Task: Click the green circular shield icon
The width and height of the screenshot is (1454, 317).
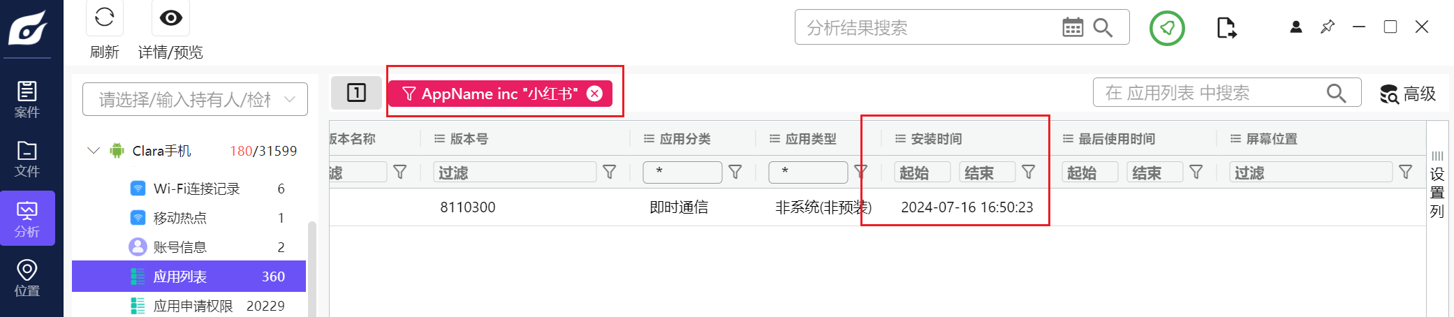Action: [1167, 28]
